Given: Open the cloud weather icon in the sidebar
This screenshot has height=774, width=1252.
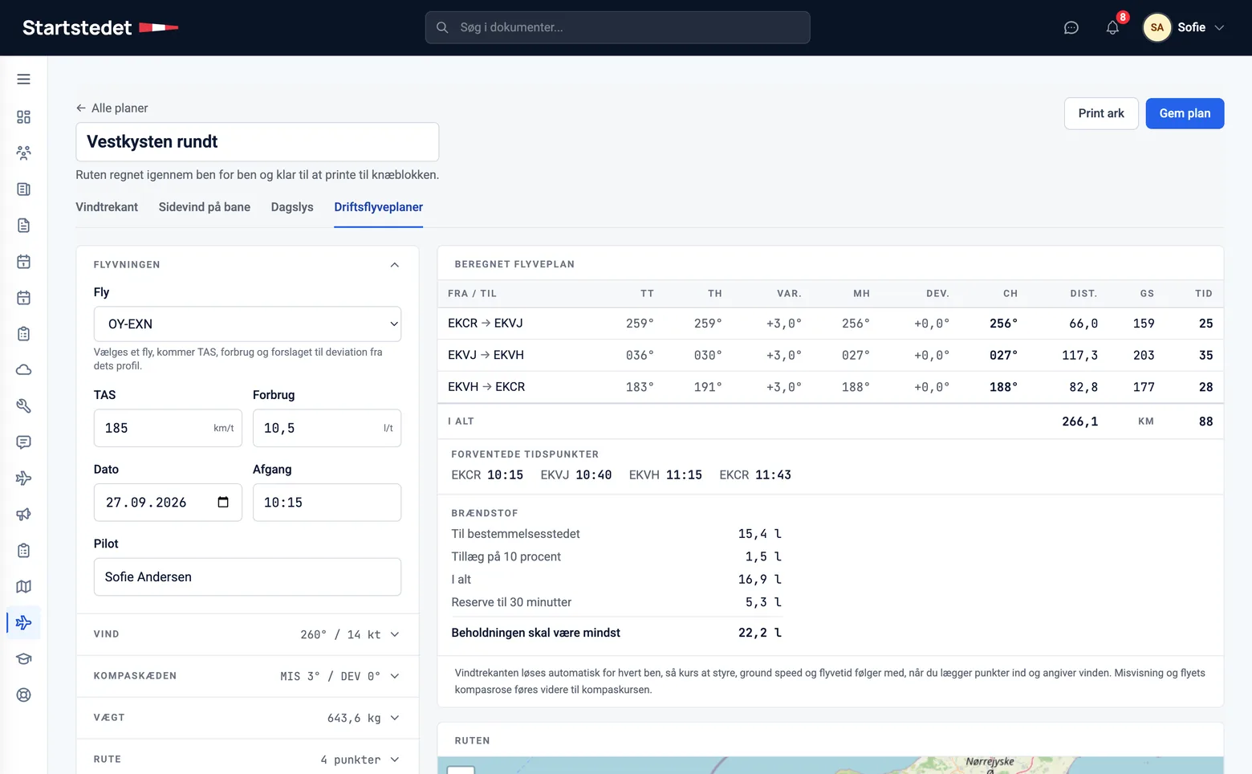Looking at the screenshot, I should point(24,370).
